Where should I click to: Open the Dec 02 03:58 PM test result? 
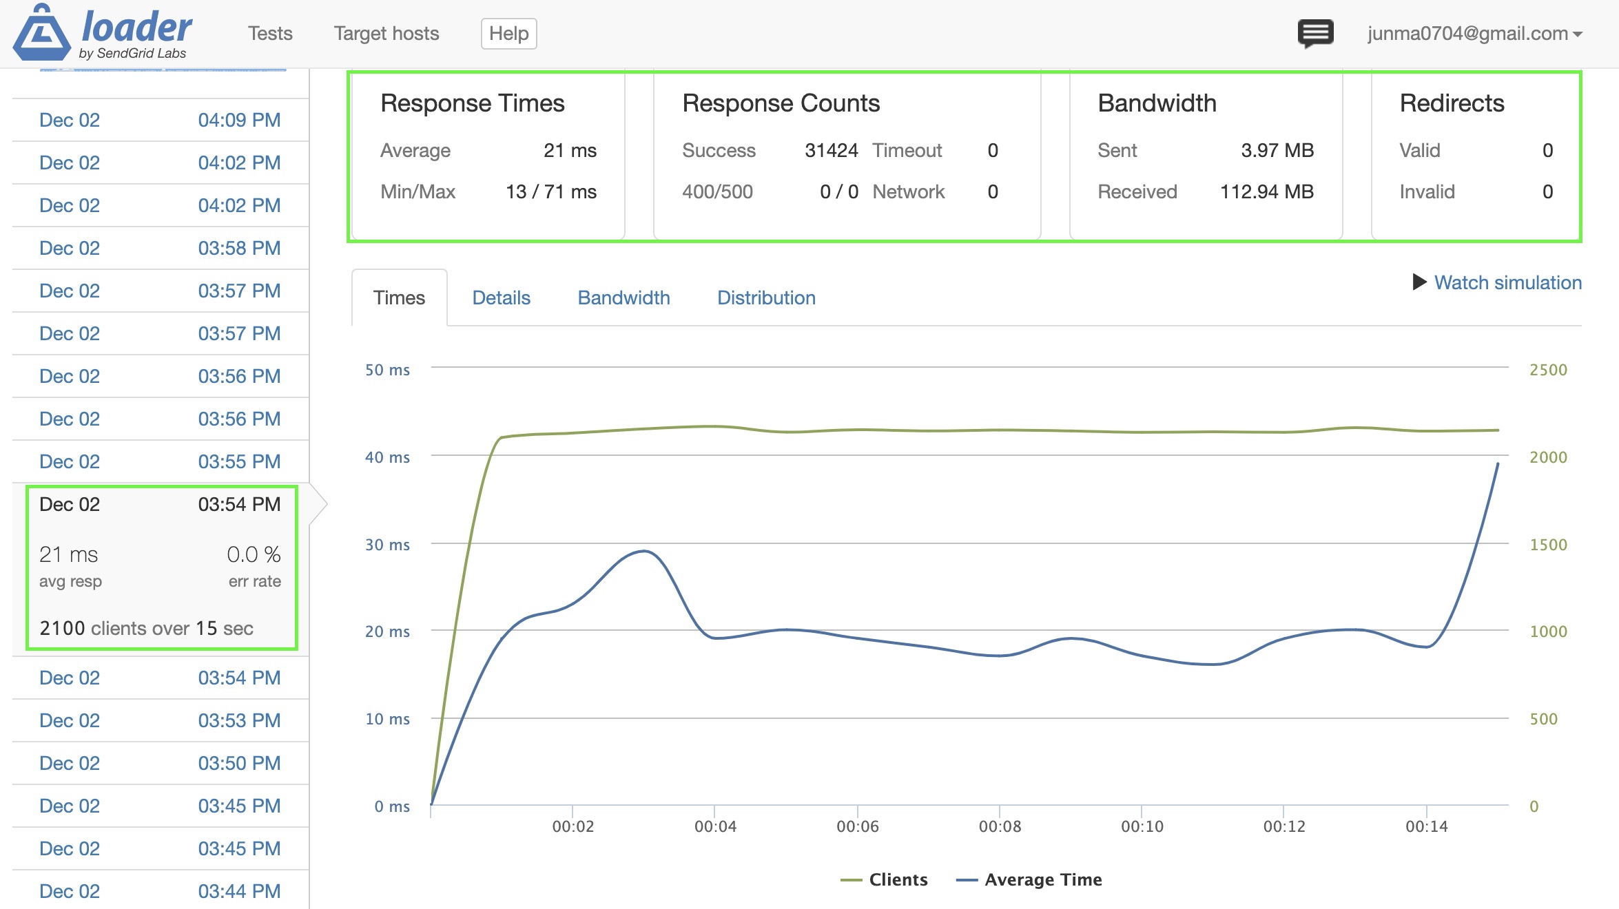coord(161,248)
